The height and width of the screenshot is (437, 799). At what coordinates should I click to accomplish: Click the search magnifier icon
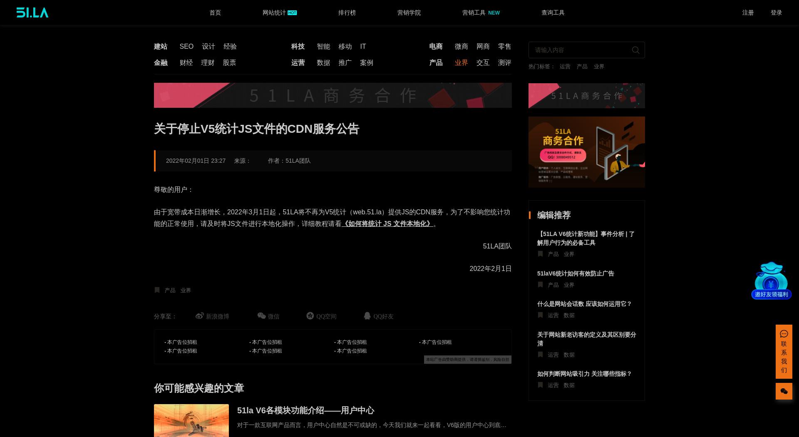tap(635, 50)
